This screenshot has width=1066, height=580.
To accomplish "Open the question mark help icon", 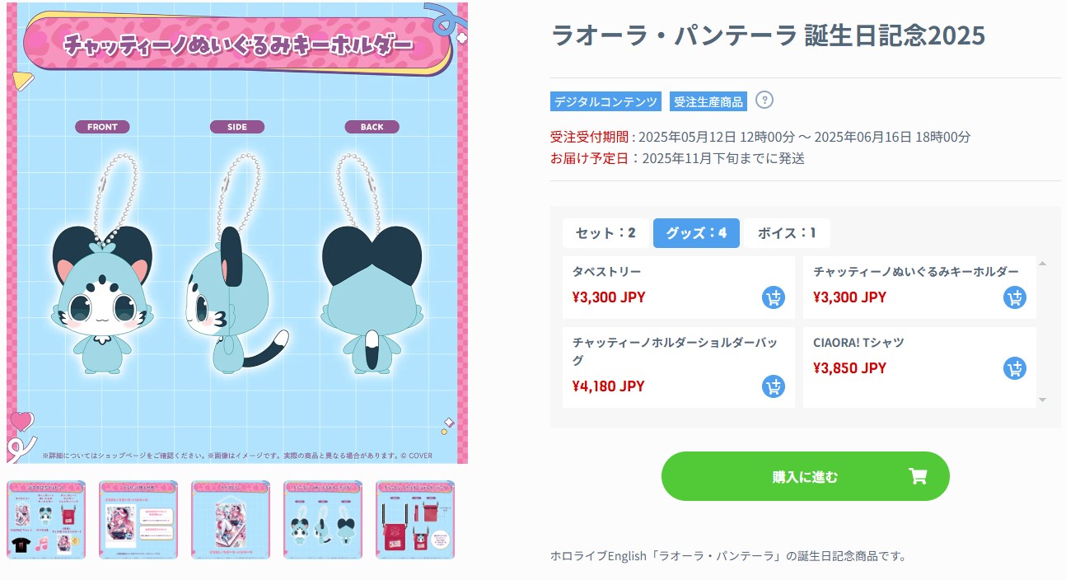I will tap(764, 101).
